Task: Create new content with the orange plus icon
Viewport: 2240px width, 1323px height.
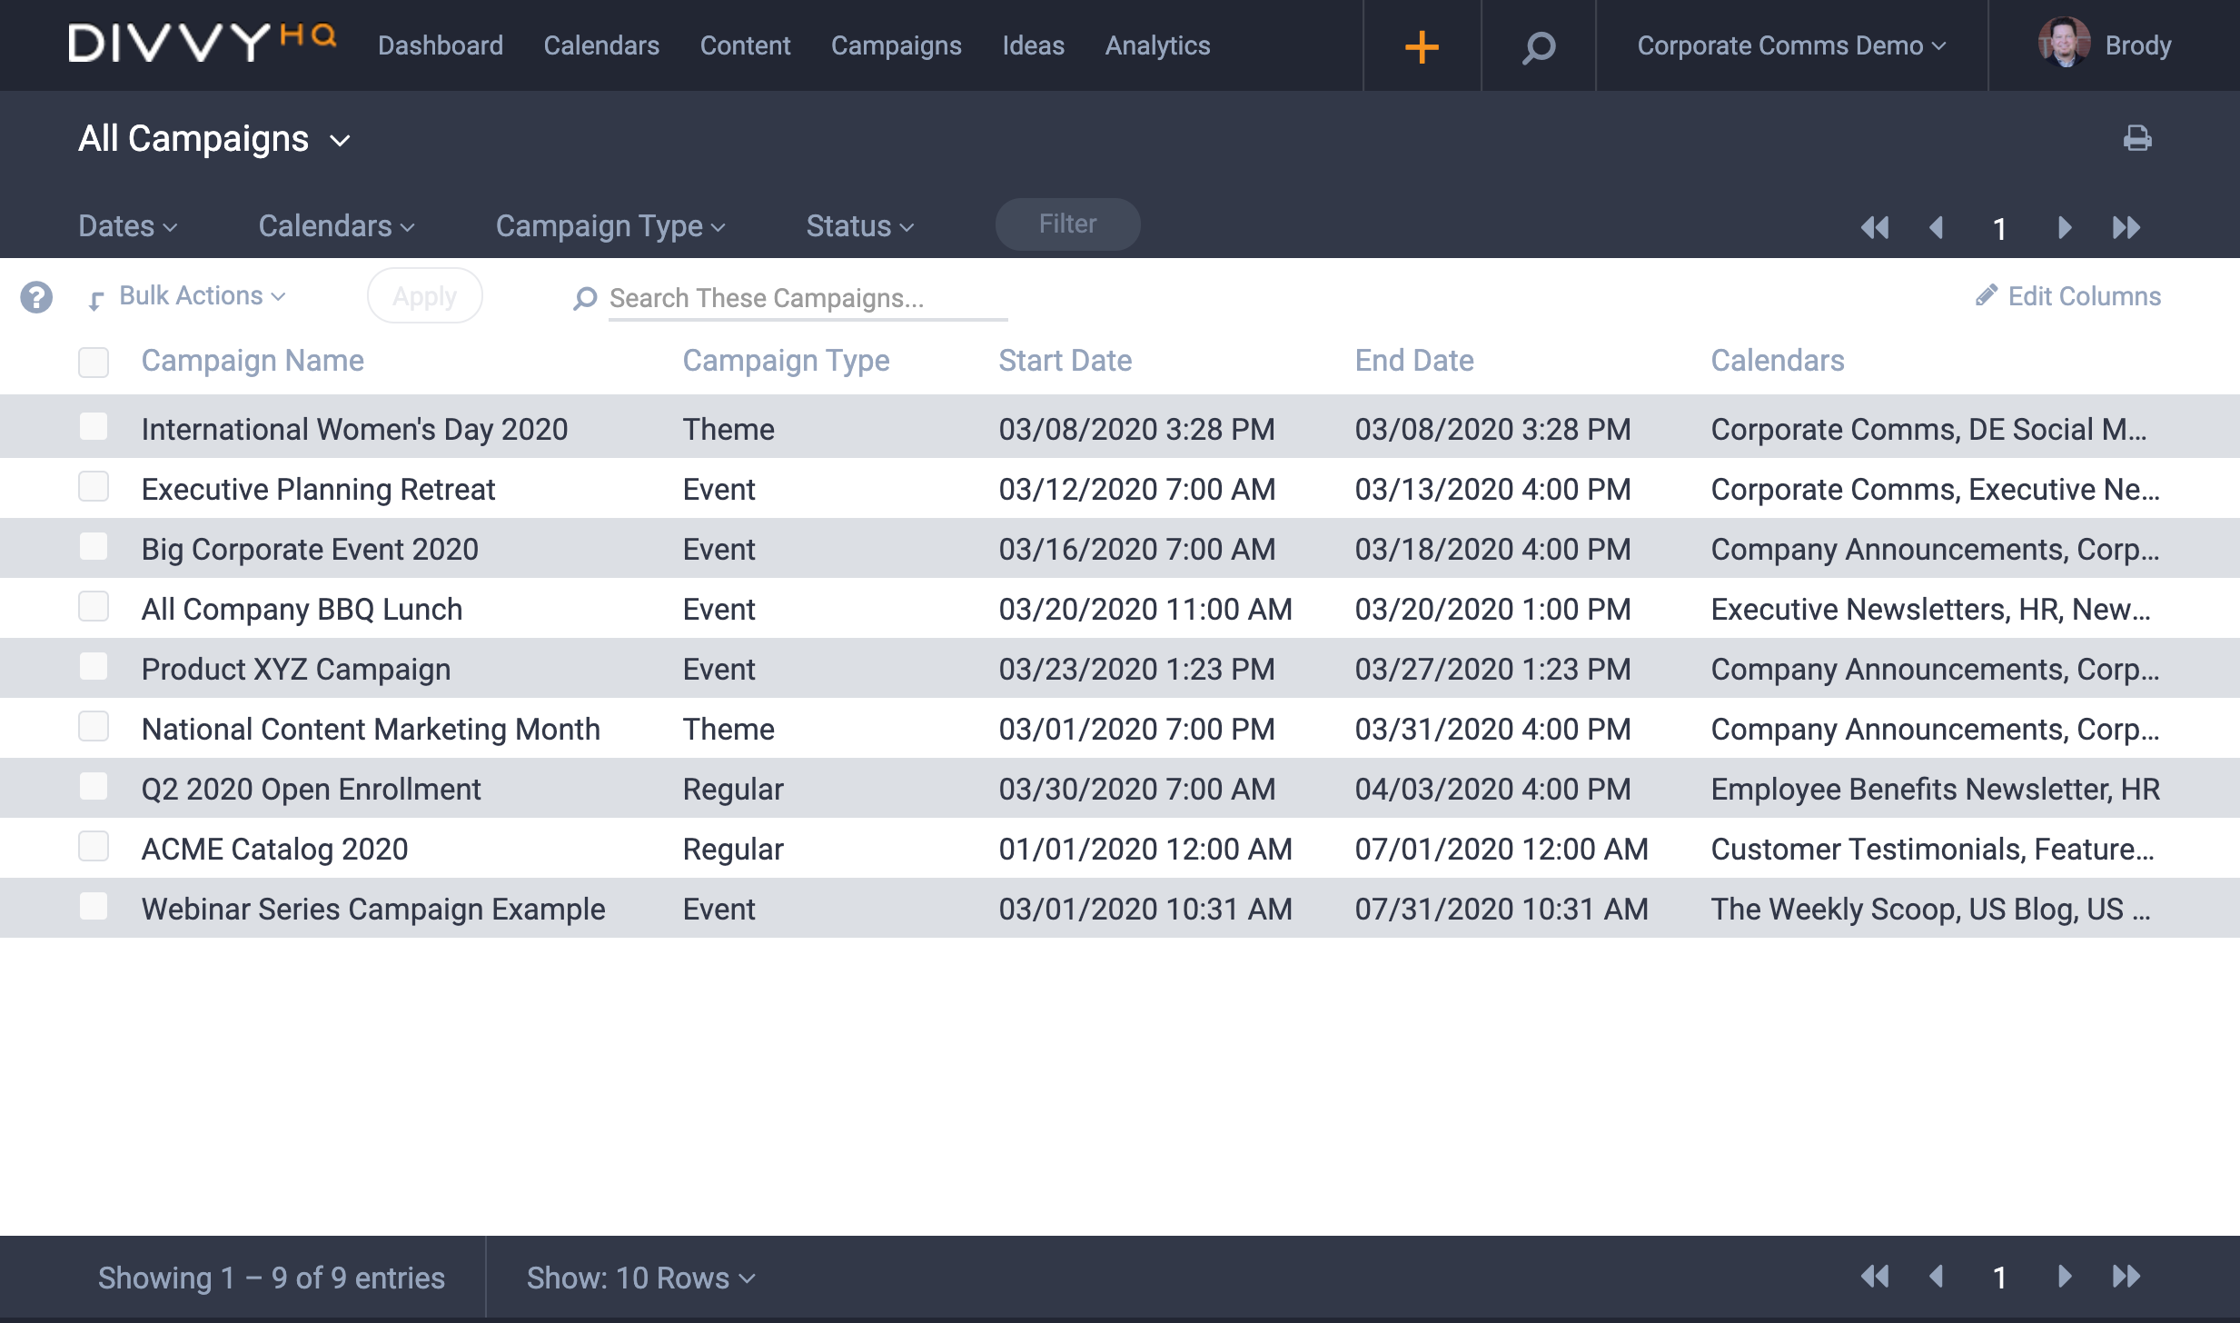Action: 1421,45
